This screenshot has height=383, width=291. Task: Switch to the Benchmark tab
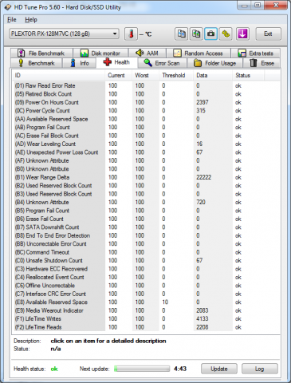coord(37,63)
